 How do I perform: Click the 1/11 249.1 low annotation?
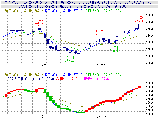pyautogui.click(x=114, y=49)
